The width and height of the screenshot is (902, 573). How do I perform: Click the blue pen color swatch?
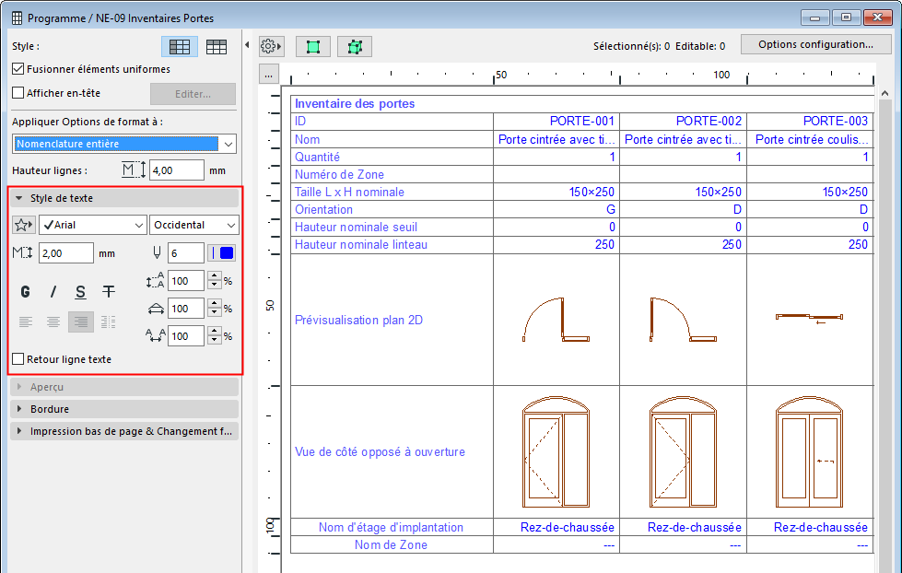(227, 253)
